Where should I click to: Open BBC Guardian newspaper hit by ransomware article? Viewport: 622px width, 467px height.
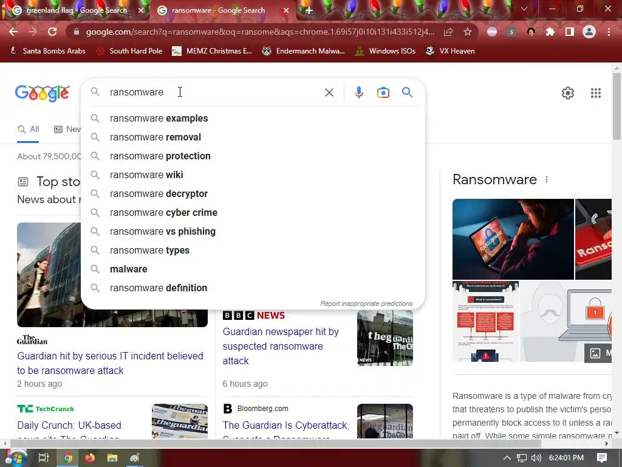(281, 346)
